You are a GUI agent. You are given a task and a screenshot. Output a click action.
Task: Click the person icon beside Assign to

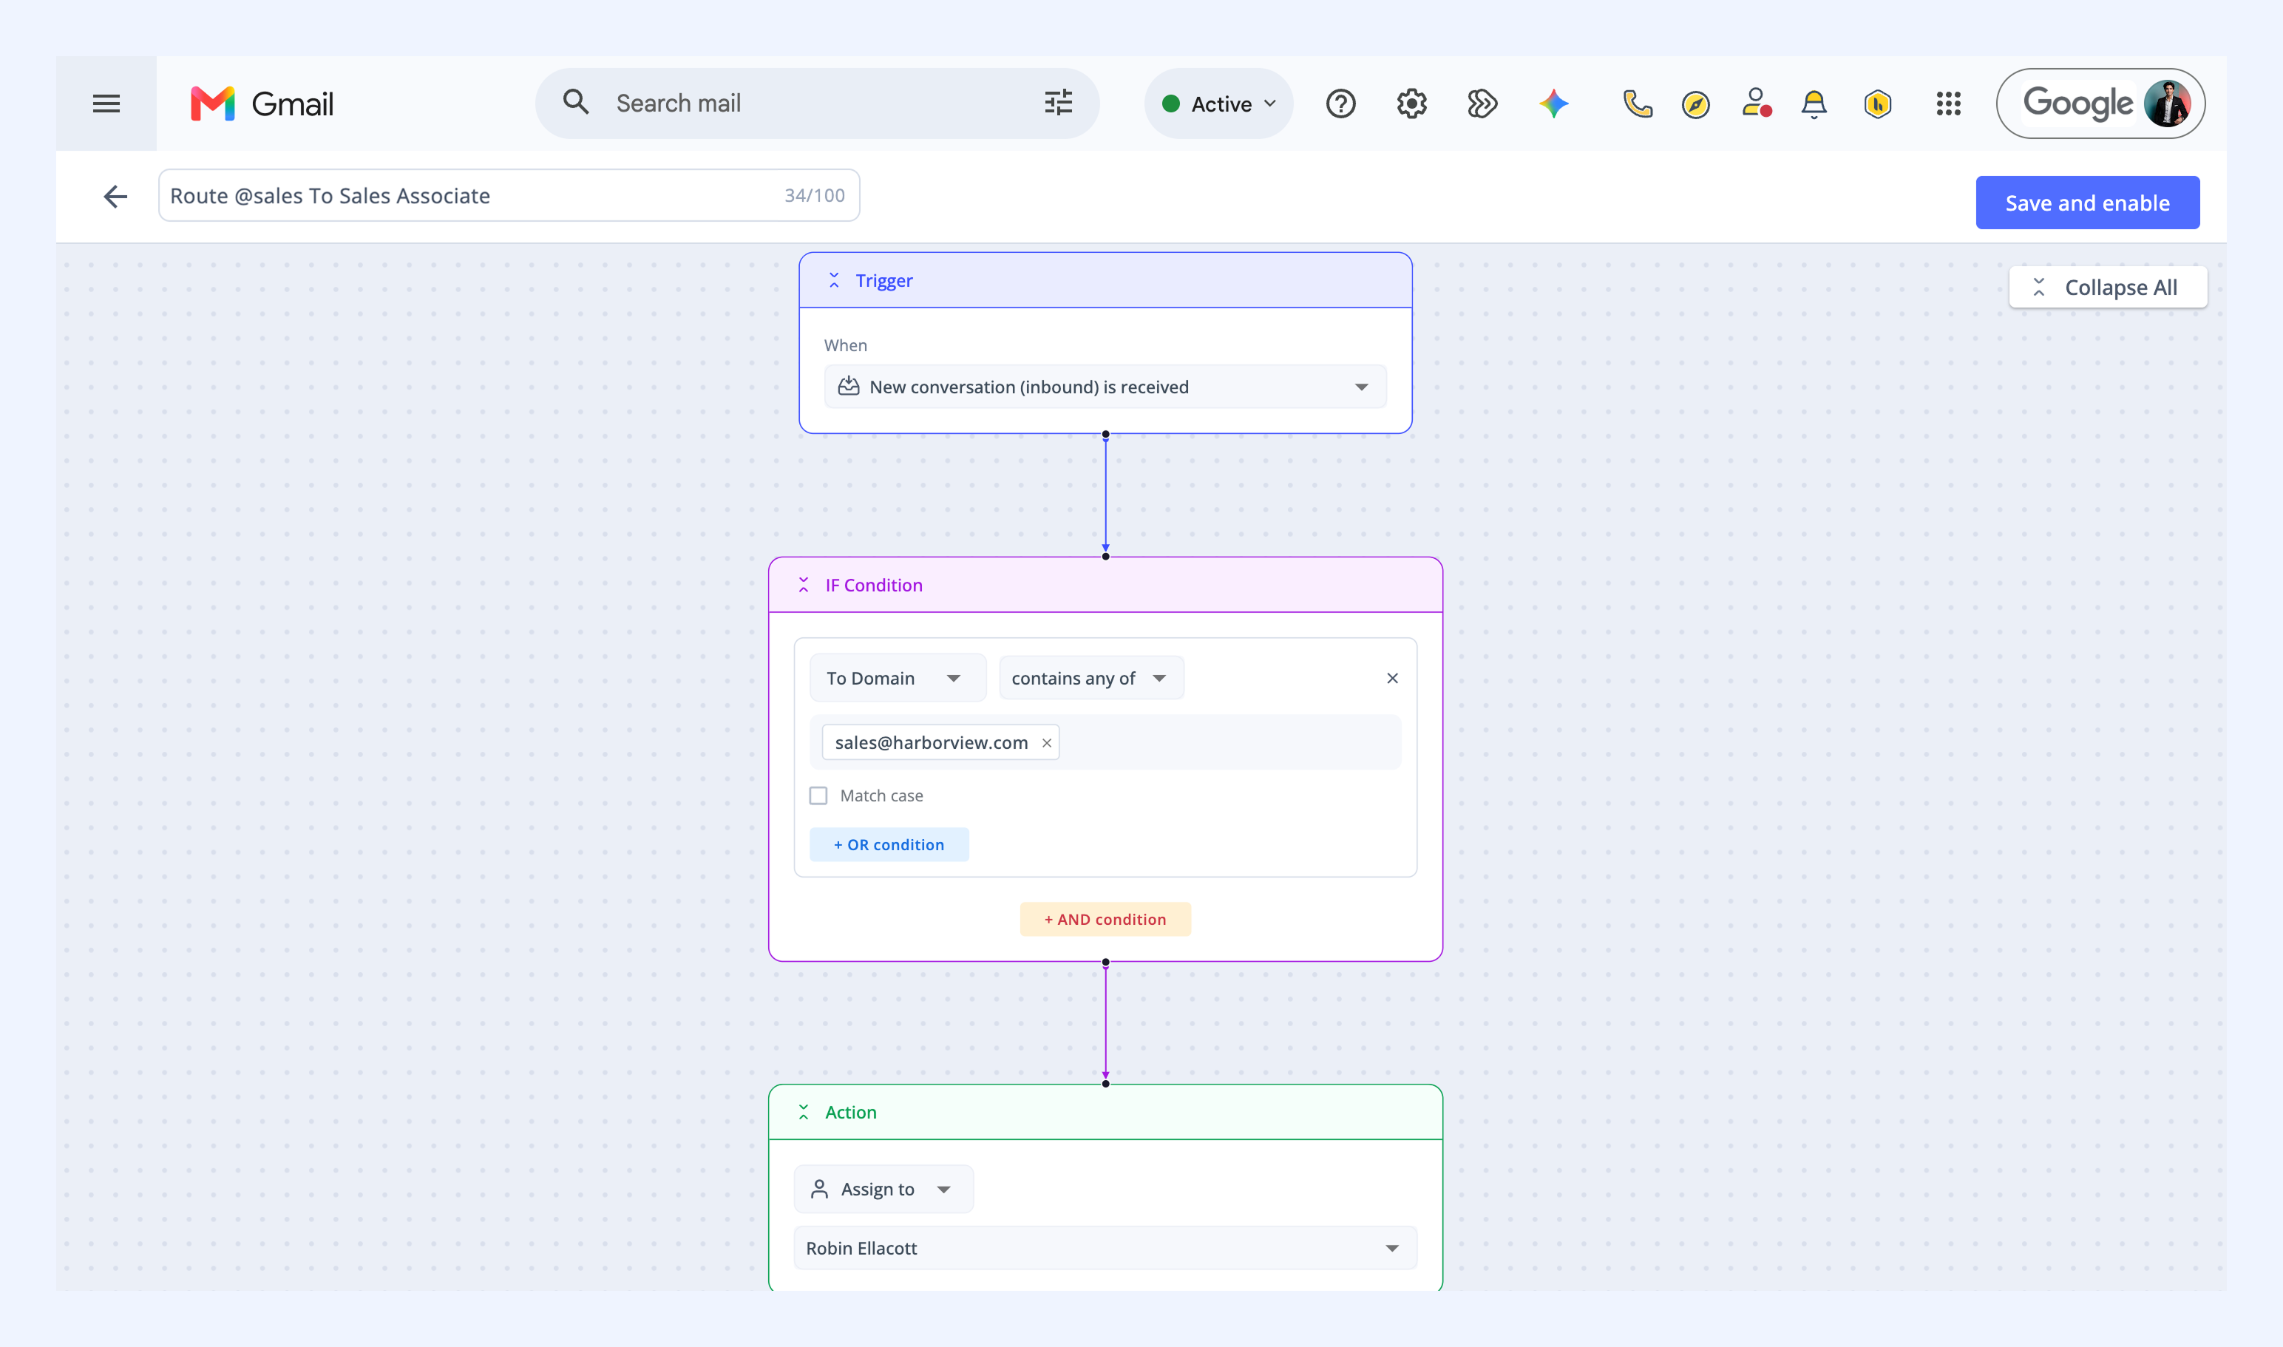coord(819,1188)
